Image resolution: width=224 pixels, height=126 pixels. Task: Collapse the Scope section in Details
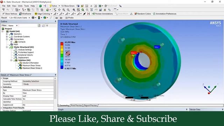(x=1, y=78)
